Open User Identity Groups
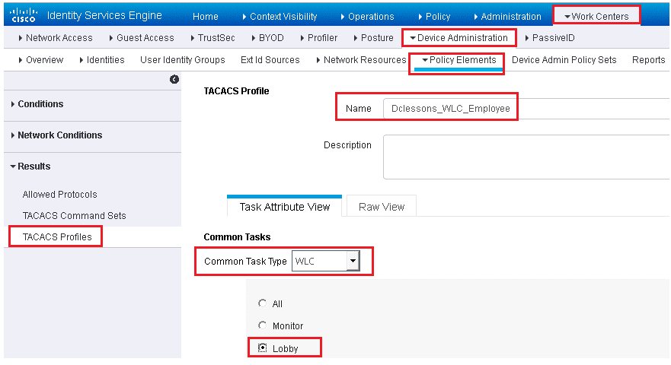The height and width of the screenshot is (365, 671). coord(183,60)
